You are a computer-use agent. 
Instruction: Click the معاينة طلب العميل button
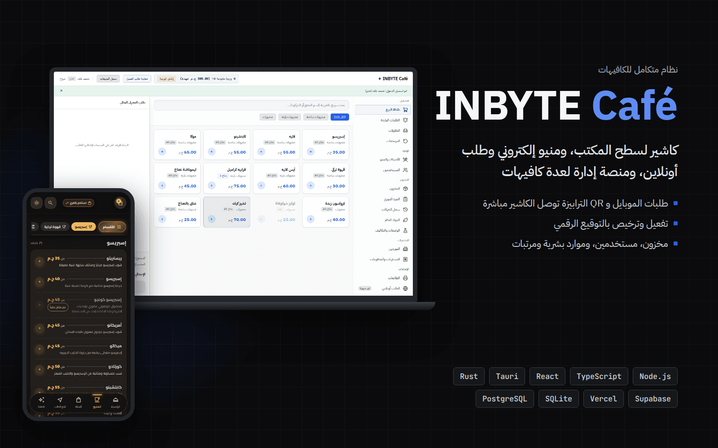[137, 79]
